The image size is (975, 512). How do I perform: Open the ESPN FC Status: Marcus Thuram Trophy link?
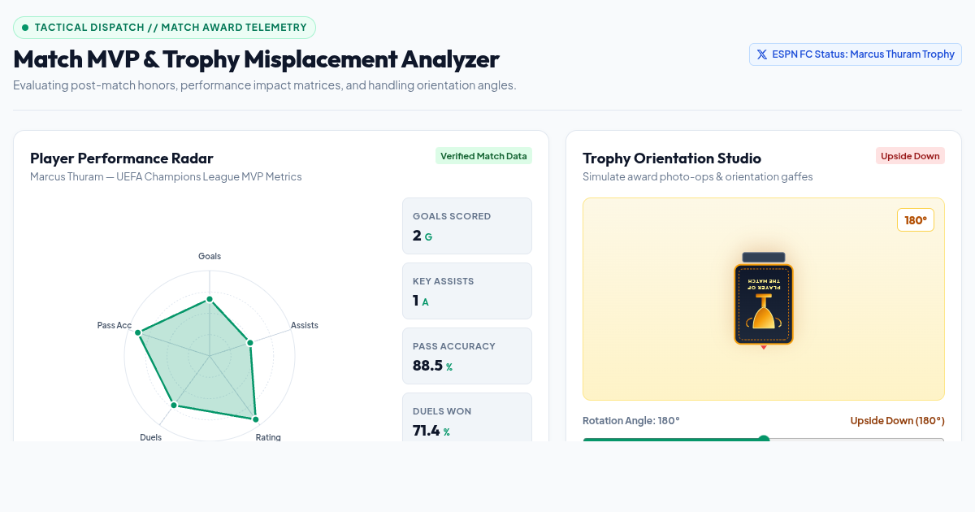(856, 54)
